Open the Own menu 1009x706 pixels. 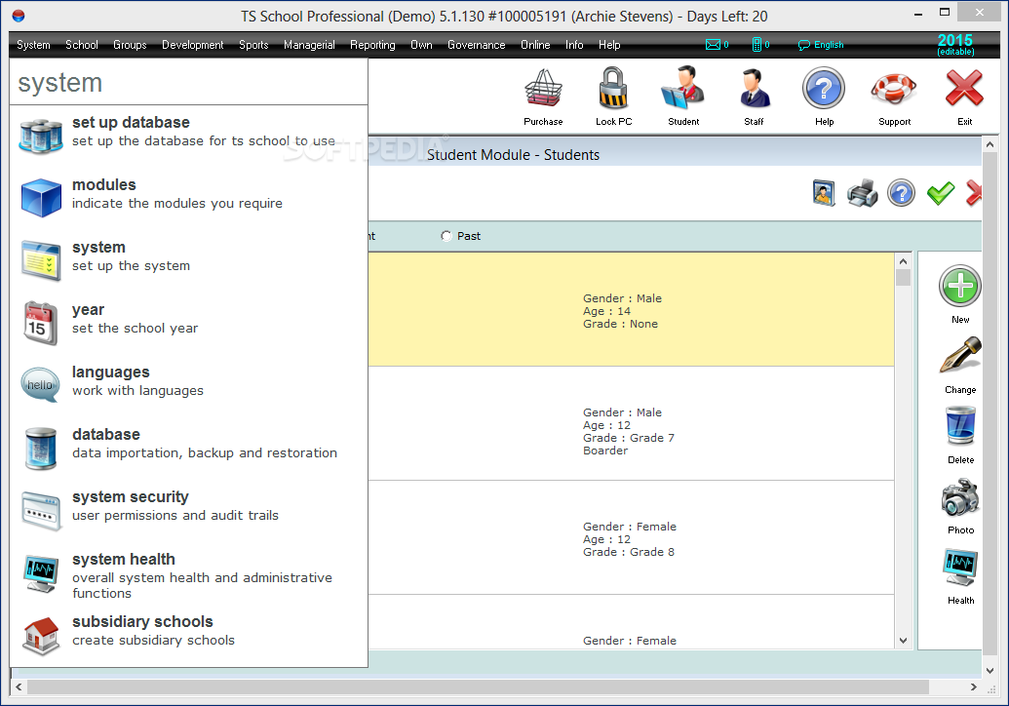tap(421, 45)
